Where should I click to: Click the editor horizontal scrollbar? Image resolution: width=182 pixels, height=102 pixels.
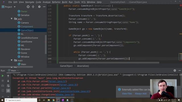[109, 63]
